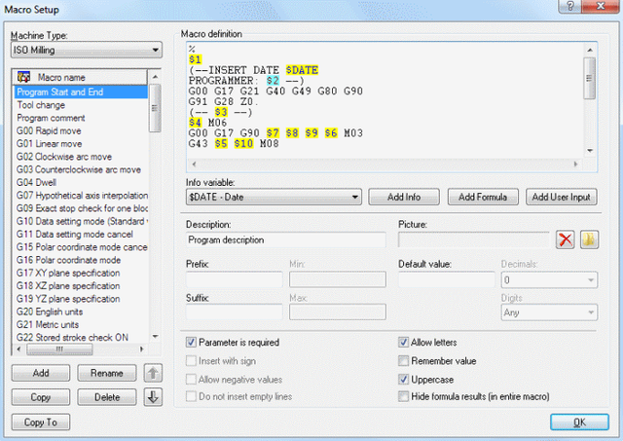Select G17 XY plane specification macro
Viewport: 623px width, 441px height.
(x=81, y=273)
